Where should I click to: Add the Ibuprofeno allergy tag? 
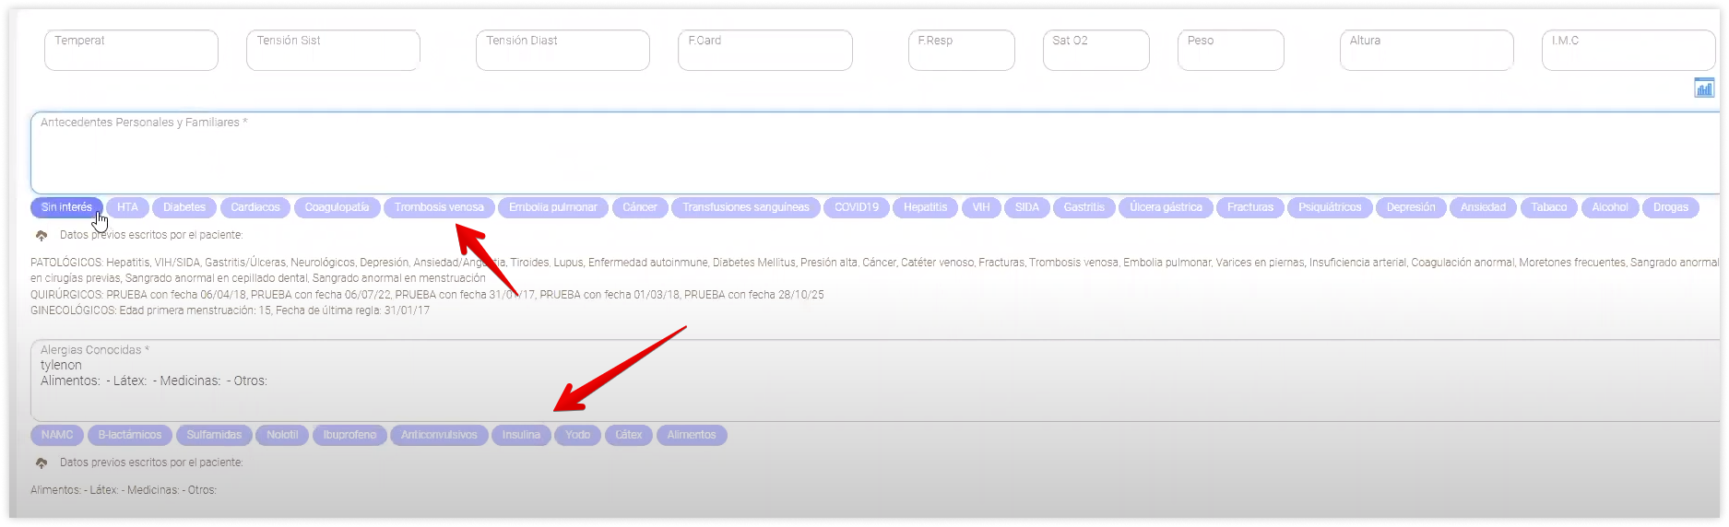pyautogui.click(x=349, y=435)
